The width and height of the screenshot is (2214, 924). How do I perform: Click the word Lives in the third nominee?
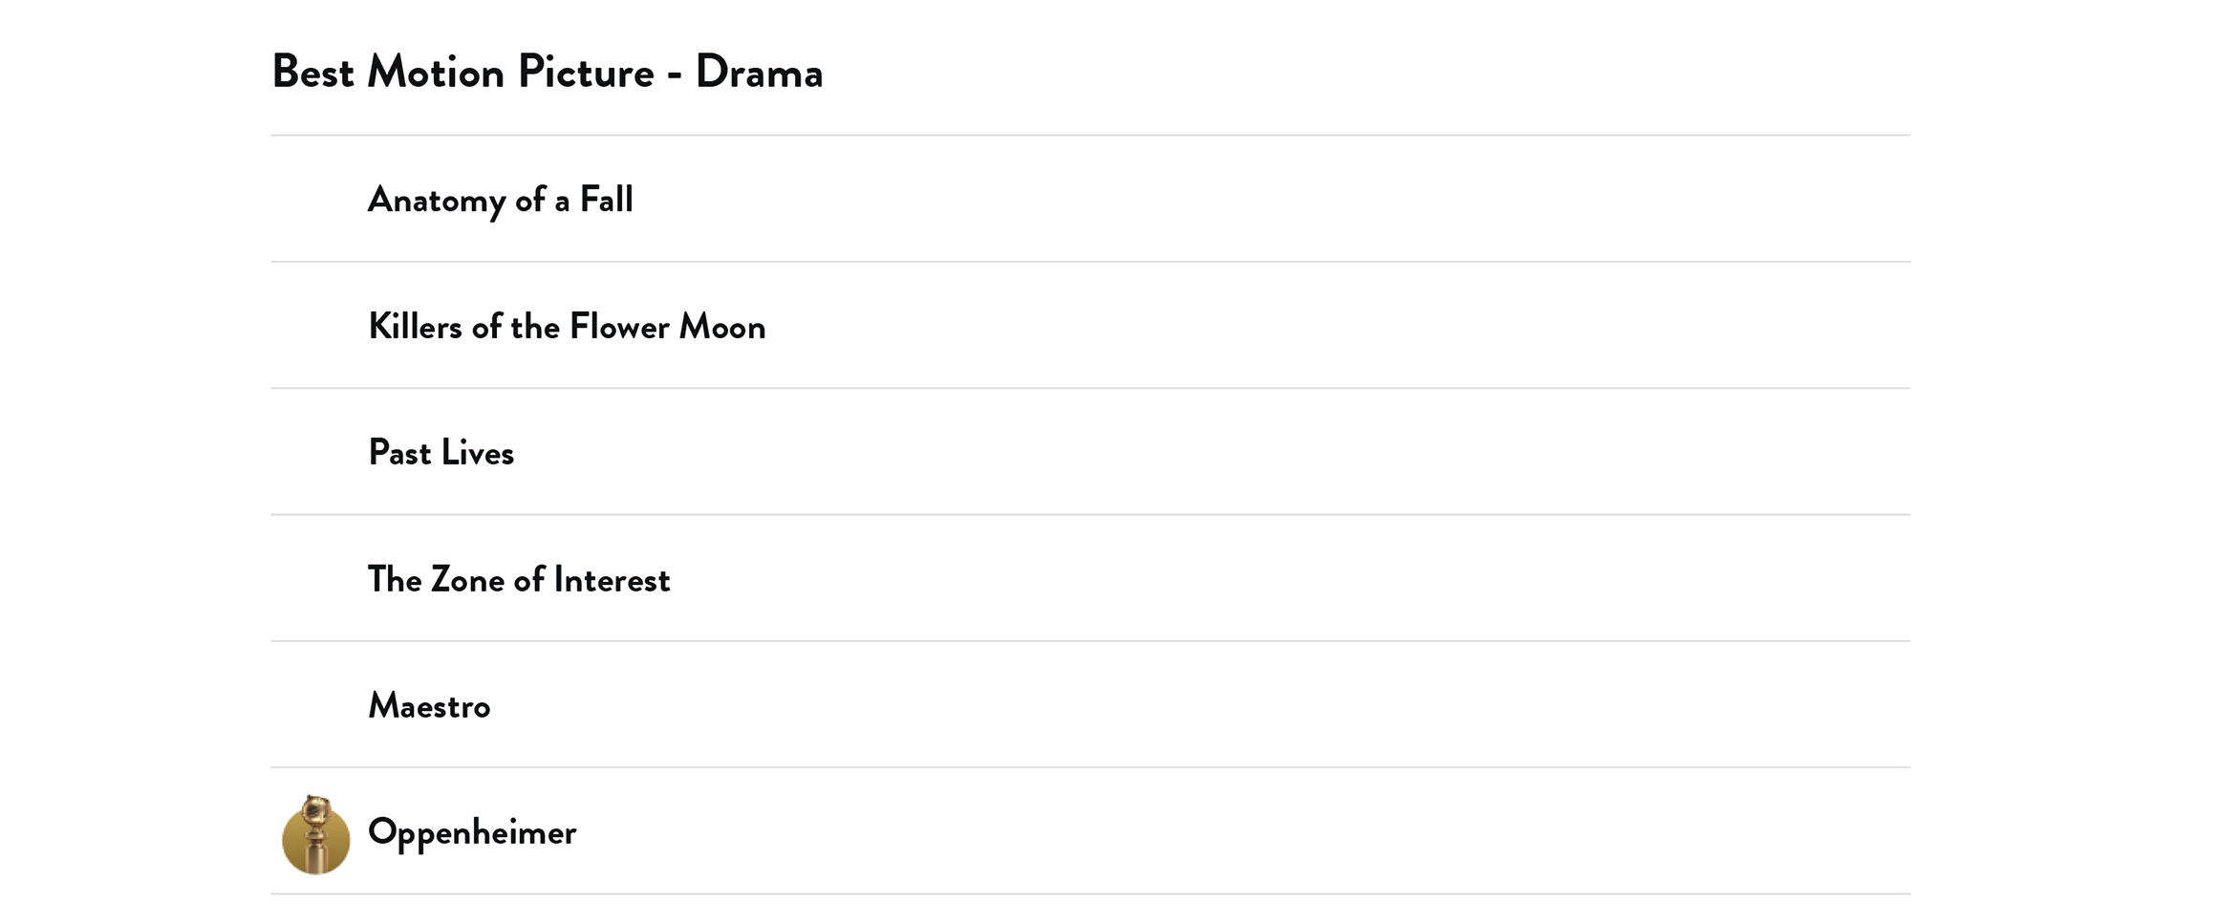coord(477,453)
